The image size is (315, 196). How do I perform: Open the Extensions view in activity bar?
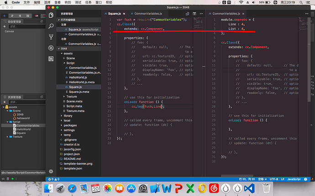tap(51, 58)
